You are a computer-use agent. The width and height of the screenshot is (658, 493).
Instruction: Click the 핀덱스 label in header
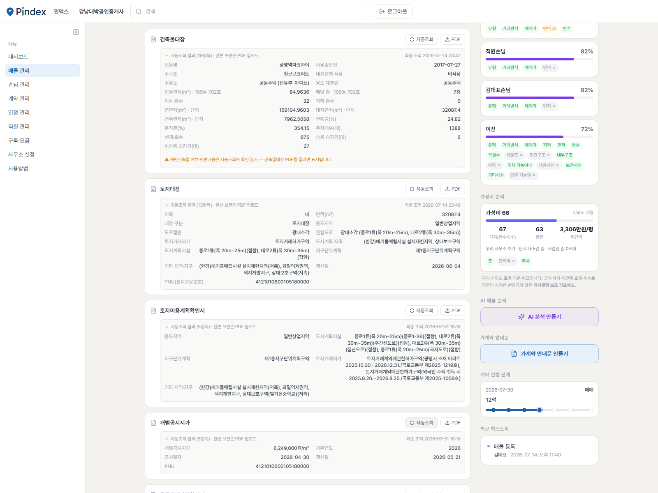click(x=61, y=12)
